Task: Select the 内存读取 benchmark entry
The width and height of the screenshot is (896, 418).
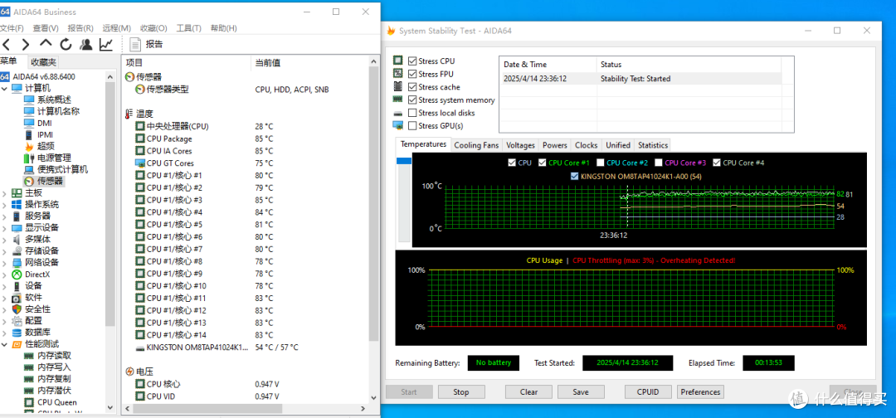Action: 54,356
